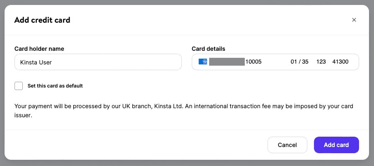374x166 pixels.
Task: Submit with the Add card button
Action: tap(336, 145)
